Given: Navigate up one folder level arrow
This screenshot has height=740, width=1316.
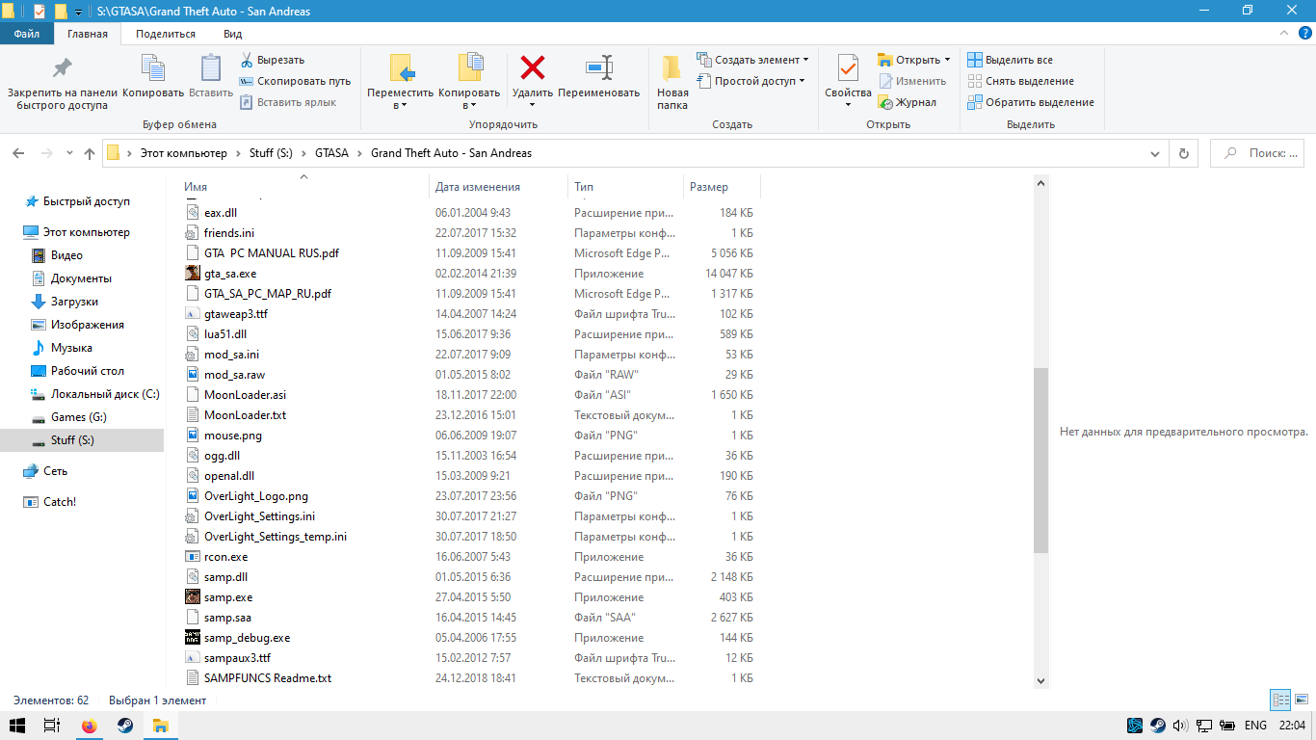Looking at the screenshot, I should point(90,153).
